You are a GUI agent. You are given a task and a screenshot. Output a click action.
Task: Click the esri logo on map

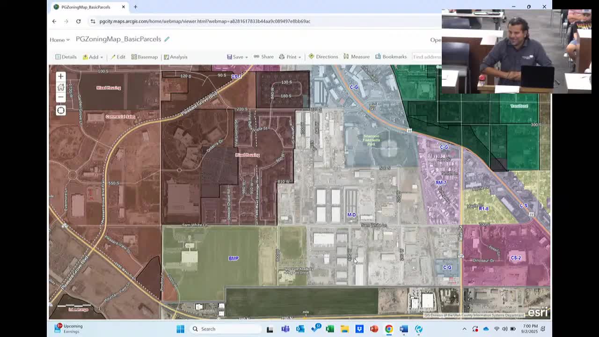tap(538, 311)
